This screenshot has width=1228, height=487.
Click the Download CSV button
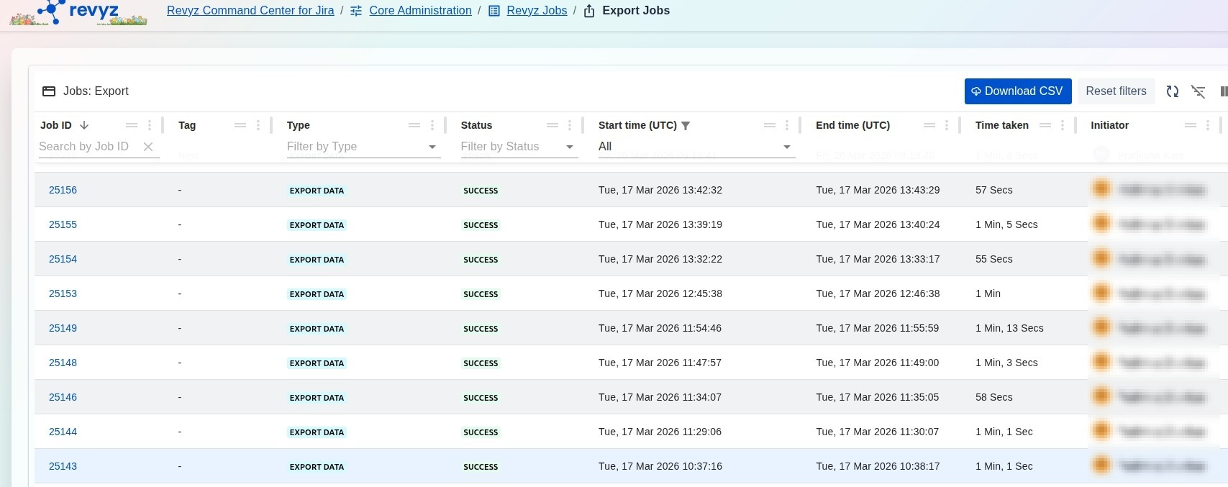pos(1017,91)
